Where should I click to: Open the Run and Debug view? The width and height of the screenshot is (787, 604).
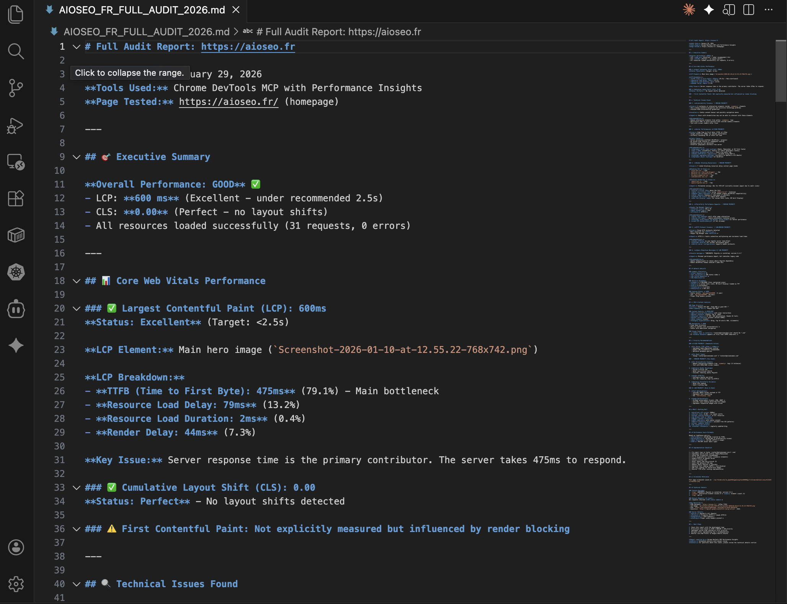(x=16, y=126)
